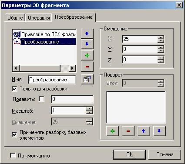Add new transformation with green plus

point(87,55)
